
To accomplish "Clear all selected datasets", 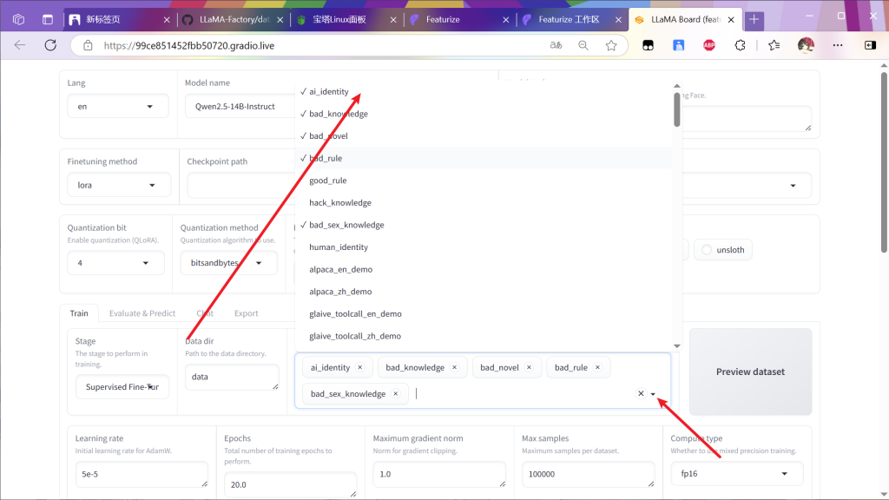I will coord(641,393).
